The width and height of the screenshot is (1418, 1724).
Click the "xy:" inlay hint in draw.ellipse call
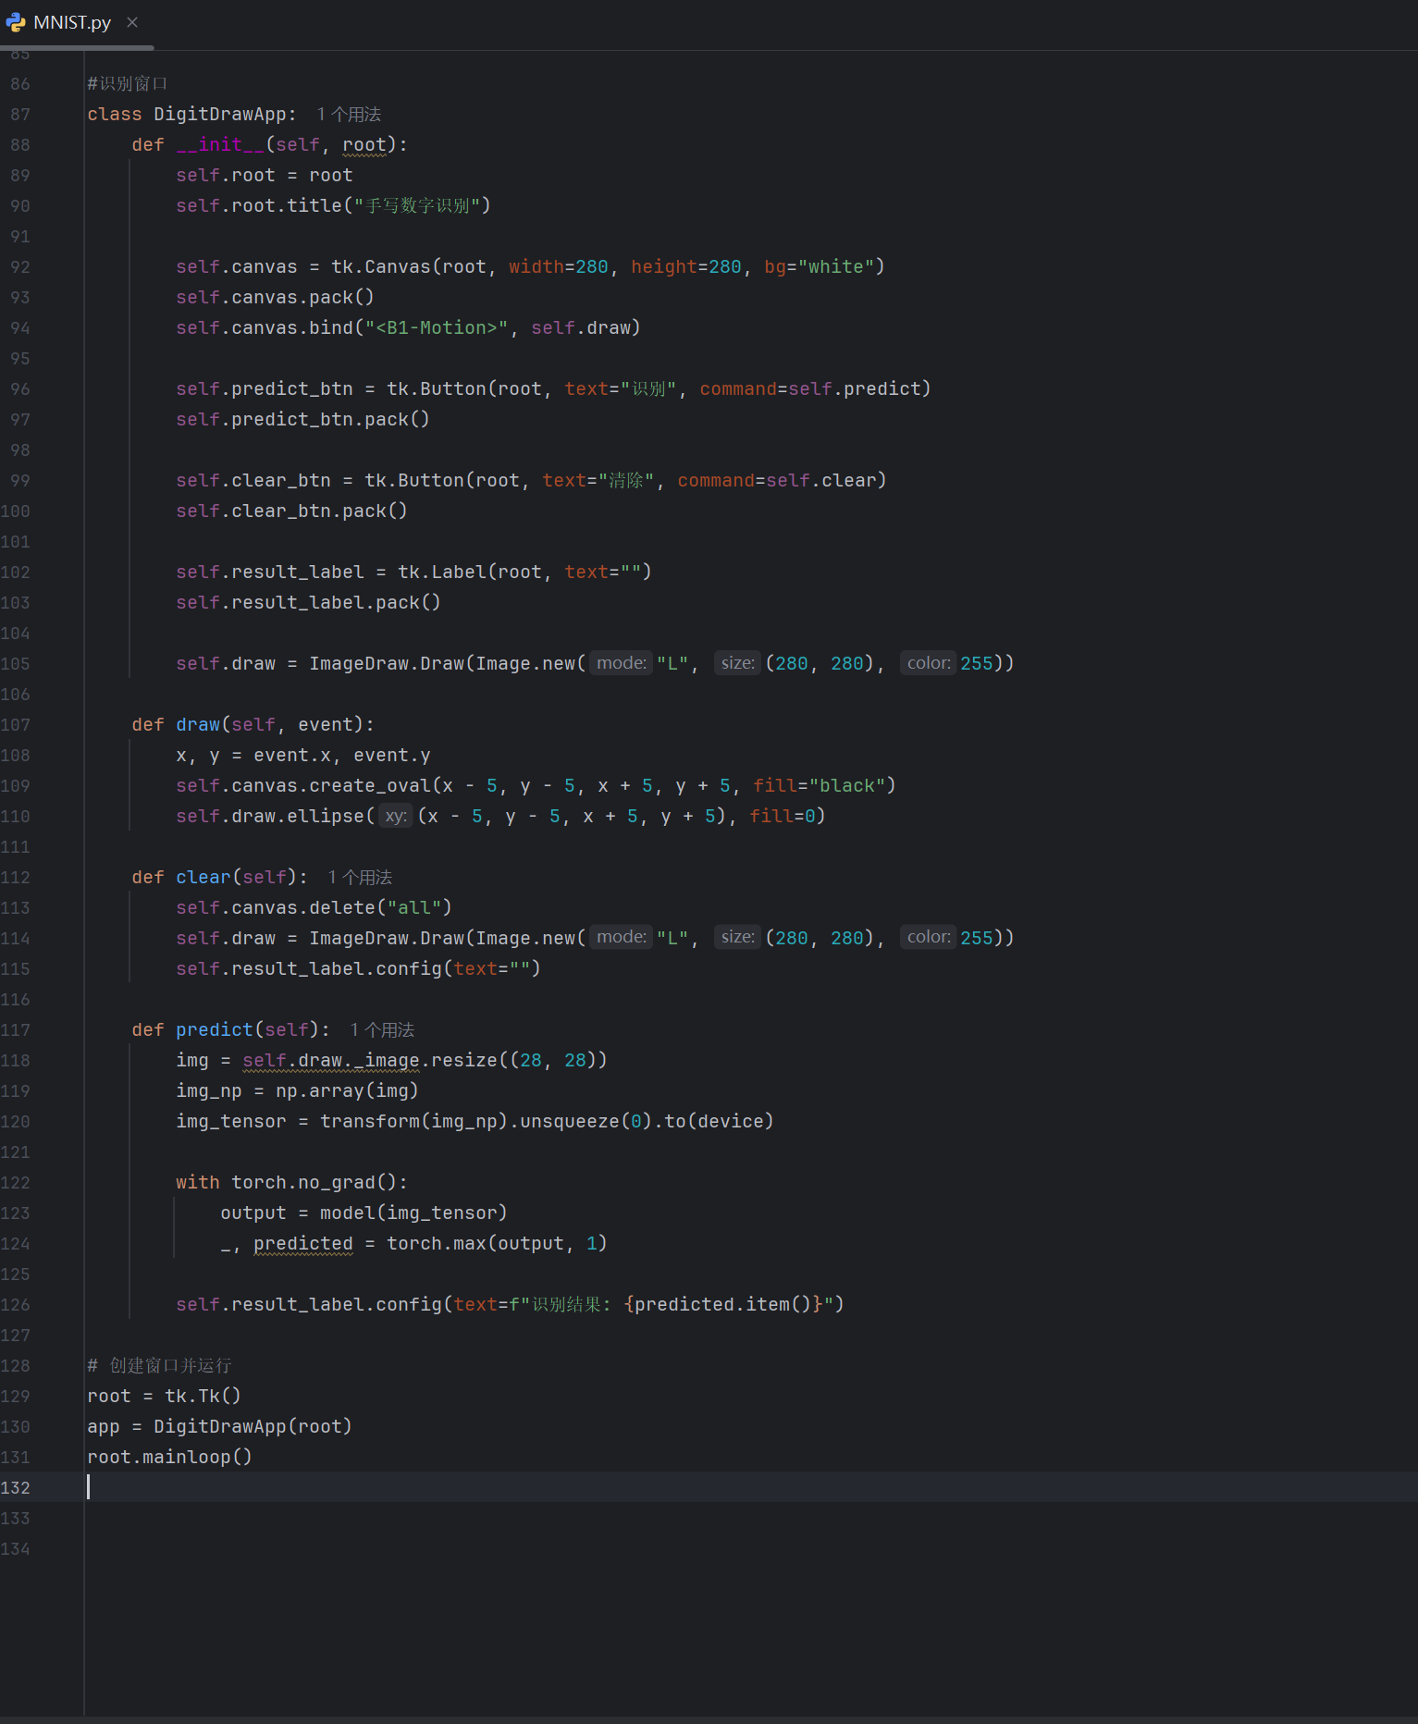(396, 816)
